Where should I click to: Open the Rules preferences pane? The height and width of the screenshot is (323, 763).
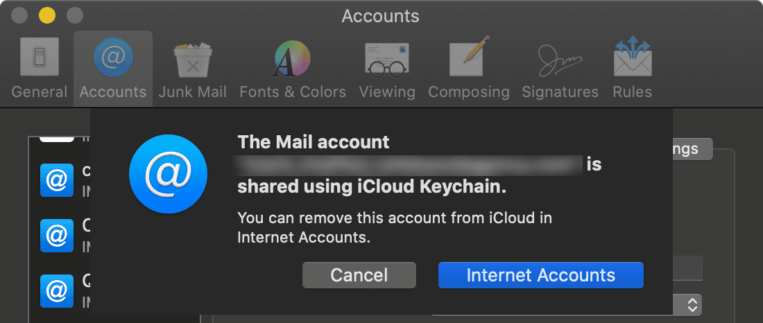click(x=632, y=68)
